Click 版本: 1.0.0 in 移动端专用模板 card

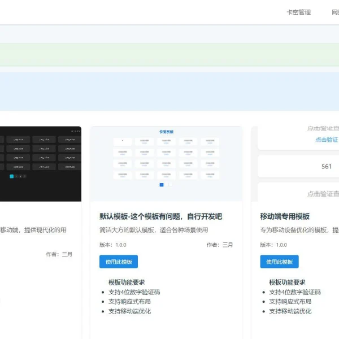tap(273, 245)
